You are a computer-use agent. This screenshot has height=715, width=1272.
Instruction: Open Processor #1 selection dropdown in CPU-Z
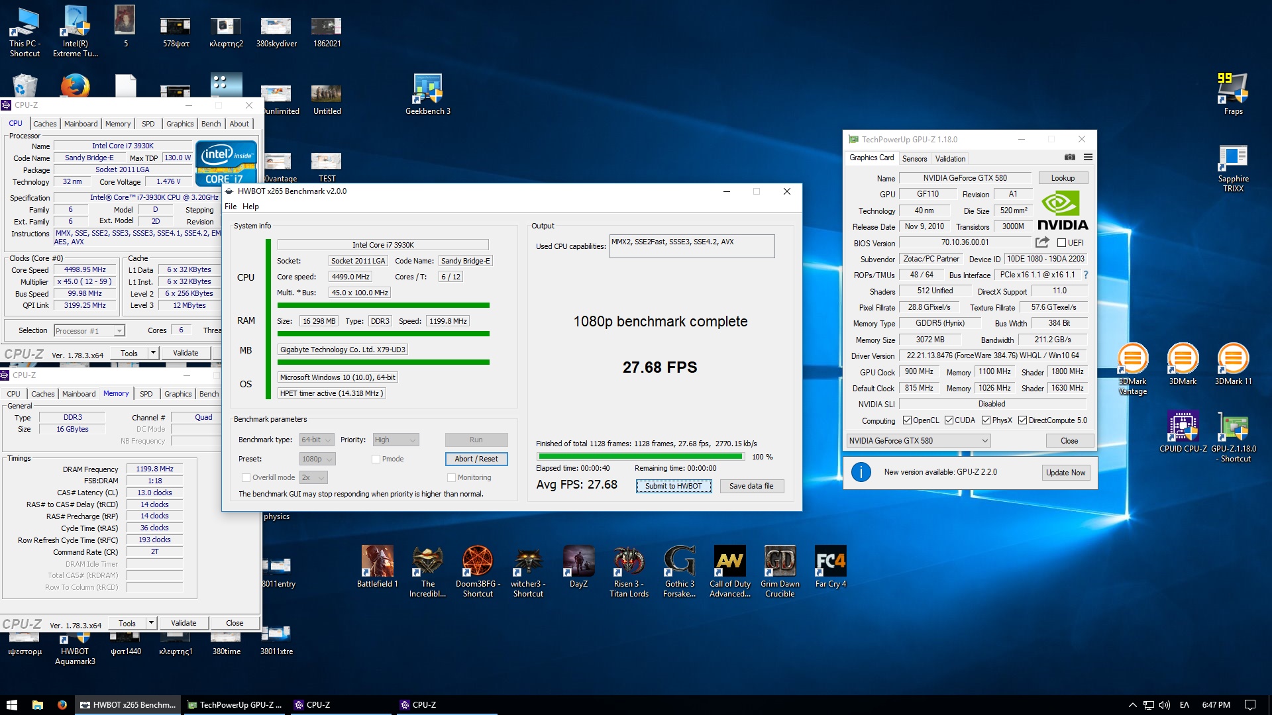pyautogui.click(x=89, y=330)
